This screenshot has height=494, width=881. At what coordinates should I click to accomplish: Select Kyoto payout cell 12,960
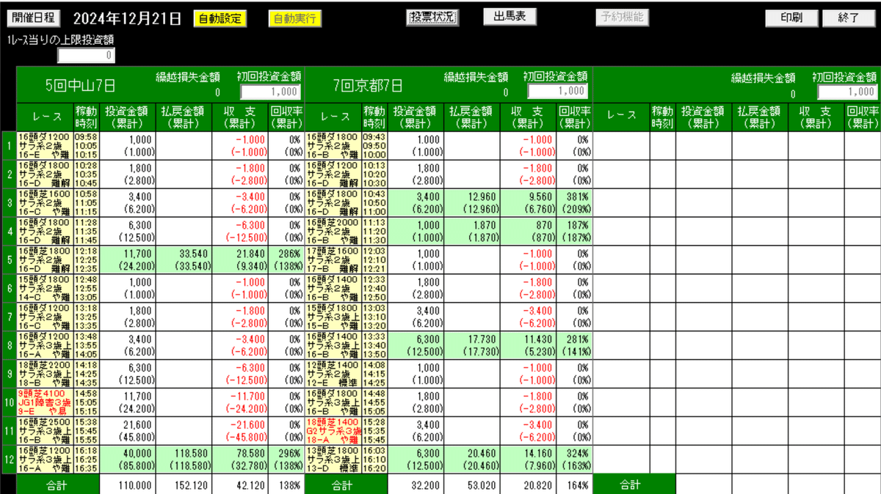point(472,202)
